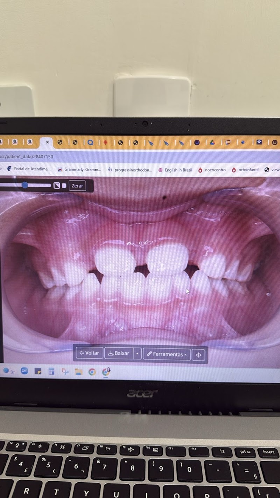Toggle the small white square next to Zerar

pyautogui.click(x=64, y=186)
